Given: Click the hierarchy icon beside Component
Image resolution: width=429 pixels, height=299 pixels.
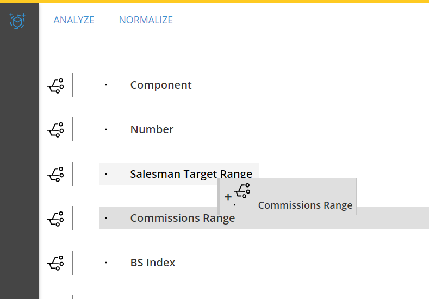Looking at the screenshot, I should click(56, 86).
